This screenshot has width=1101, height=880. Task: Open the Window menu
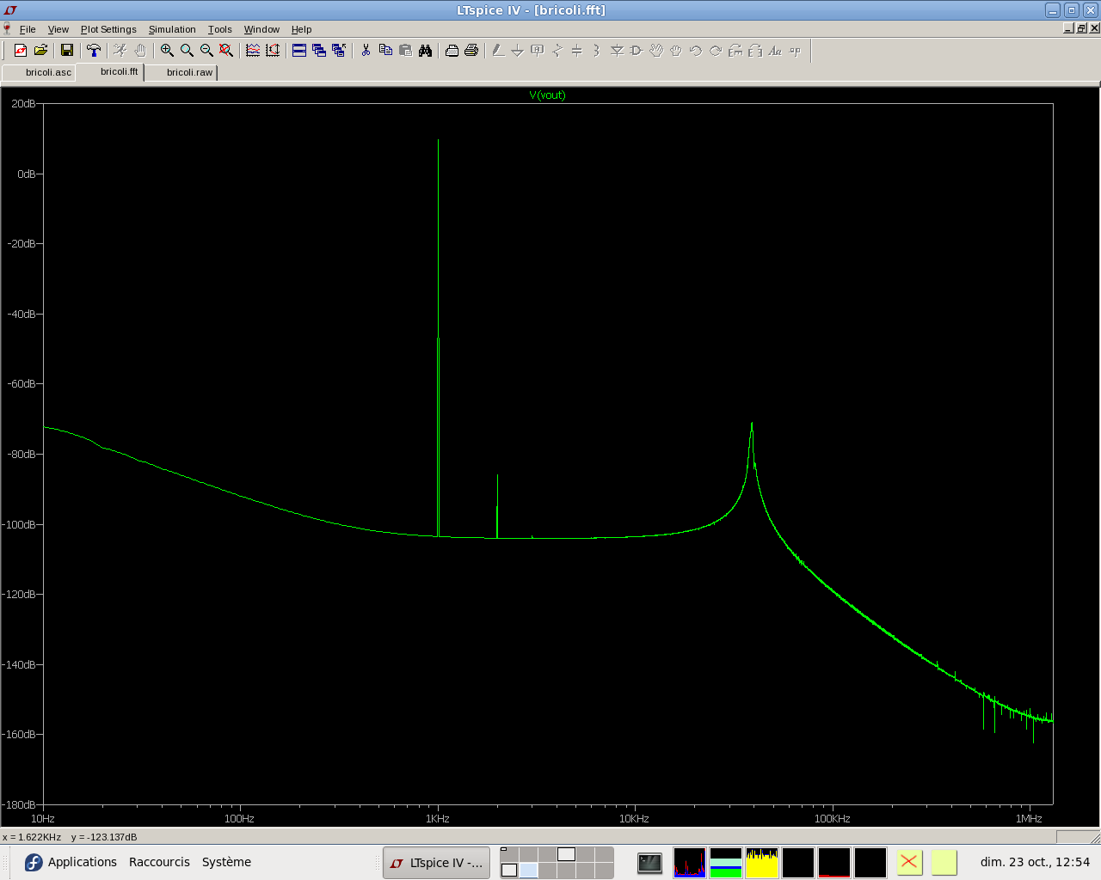click(x=261, y=29)
